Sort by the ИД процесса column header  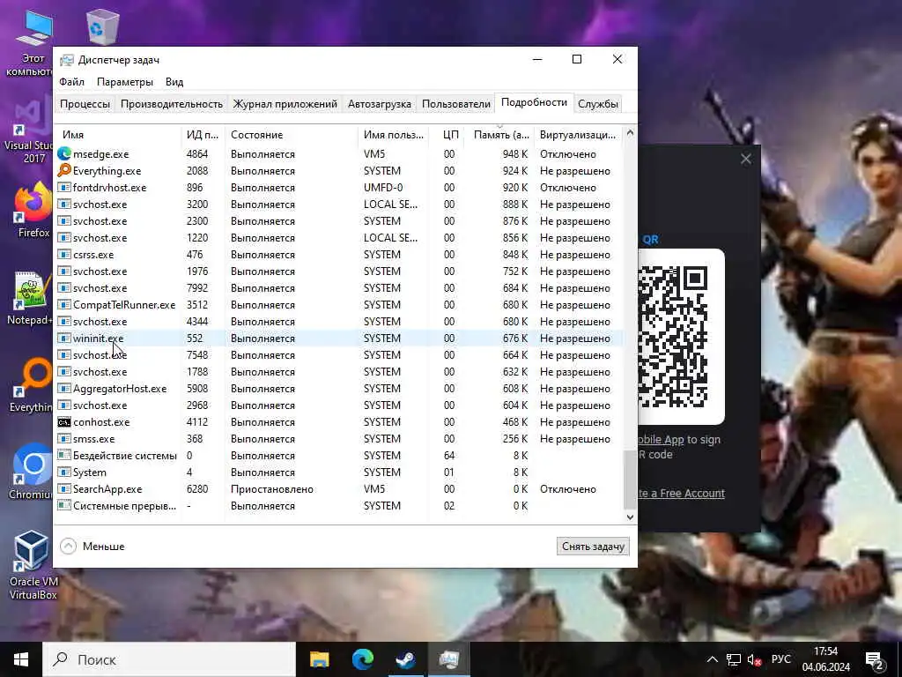(x=203, y=135)
